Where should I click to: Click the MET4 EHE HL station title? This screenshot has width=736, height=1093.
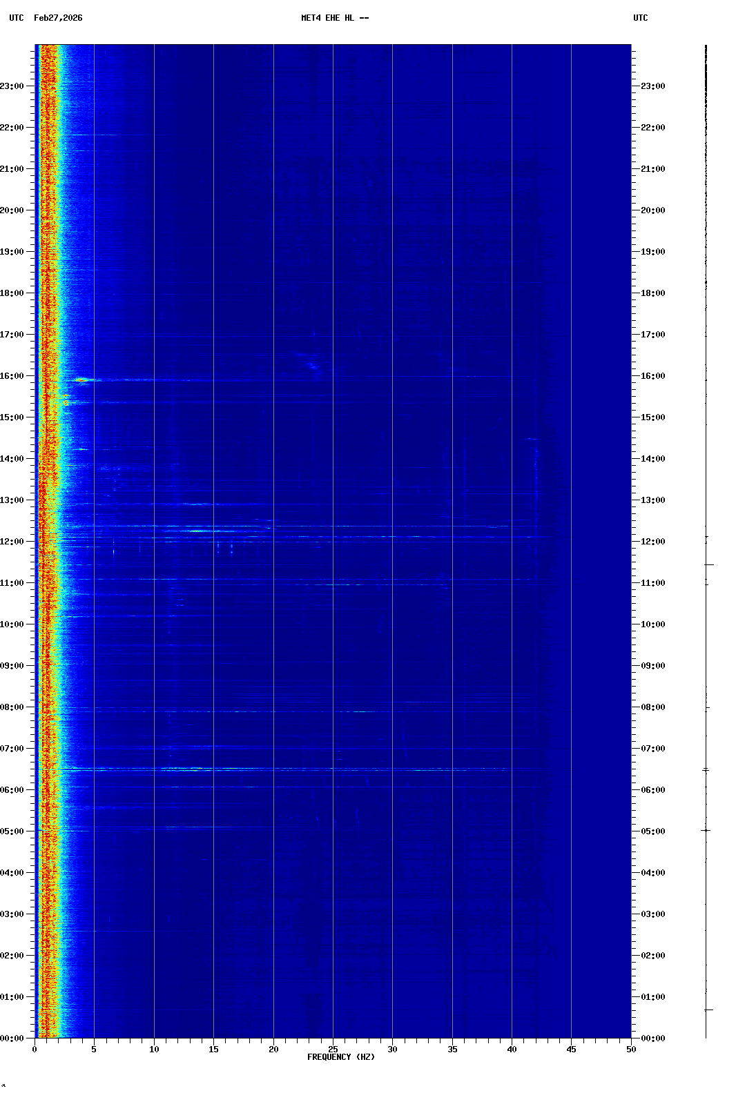tap(334, 18)
